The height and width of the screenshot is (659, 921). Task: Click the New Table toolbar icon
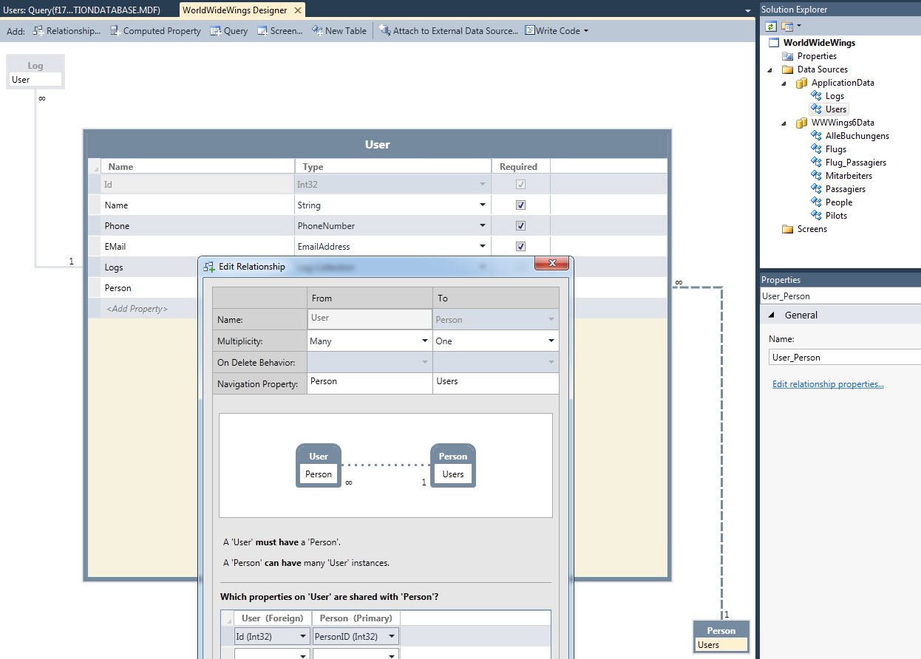coord(317,31)
